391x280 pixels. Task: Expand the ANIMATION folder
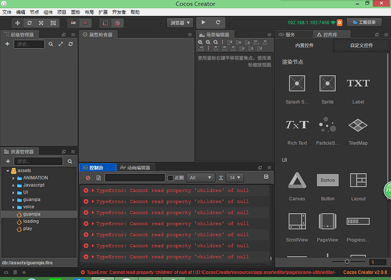point(13,178)
